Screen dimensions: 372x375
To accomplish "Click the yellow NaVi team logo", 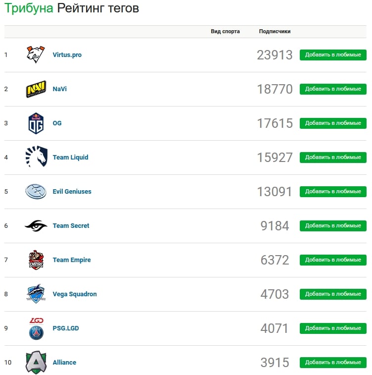I will pyautogui.click(x=36, y=89).
